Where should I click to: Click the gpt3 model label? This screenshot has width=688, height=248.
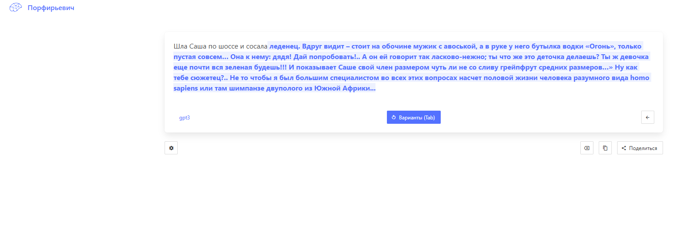[x=184, y=118]
